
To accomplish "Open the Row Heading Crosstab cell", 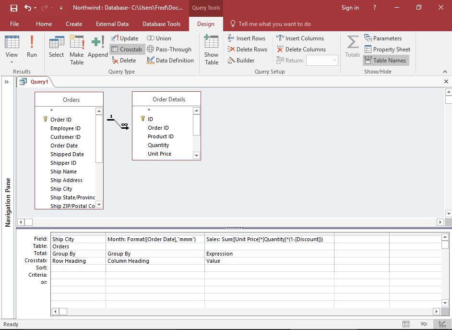I will tap(78, 261).
